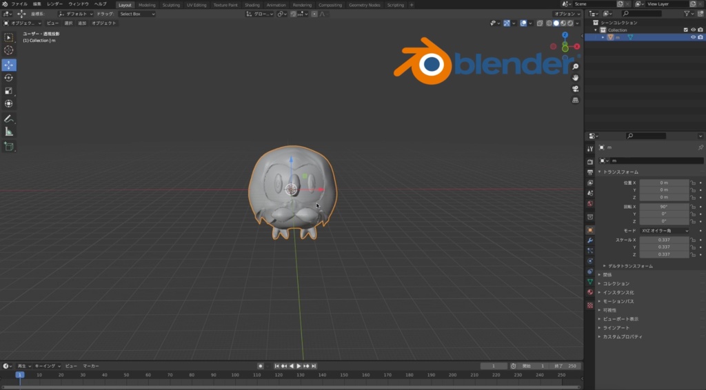Play the animation forward
The image size is (706, 390).
[x=299, y=366]
